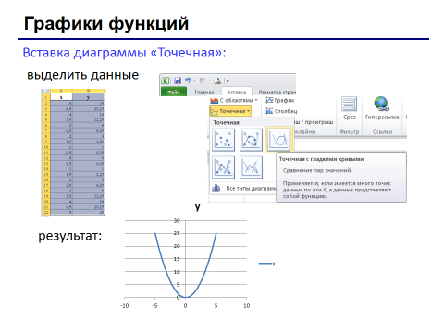Click the Срез slicer icon

point(349,104)
